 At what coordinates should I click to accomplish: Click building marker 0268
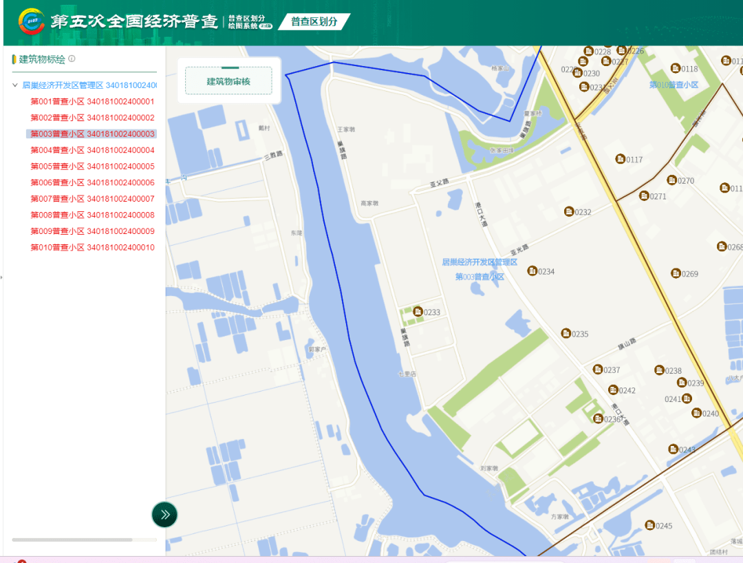click(x=722, y=246)
